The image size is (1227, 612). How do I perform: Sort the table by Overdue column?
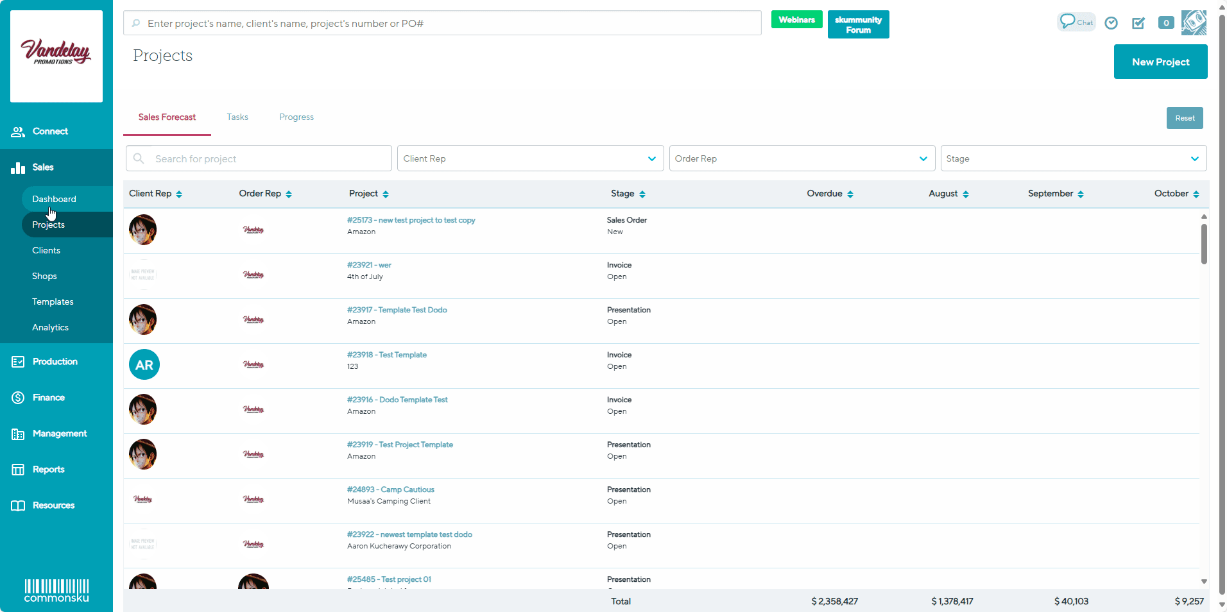[830, 194]
